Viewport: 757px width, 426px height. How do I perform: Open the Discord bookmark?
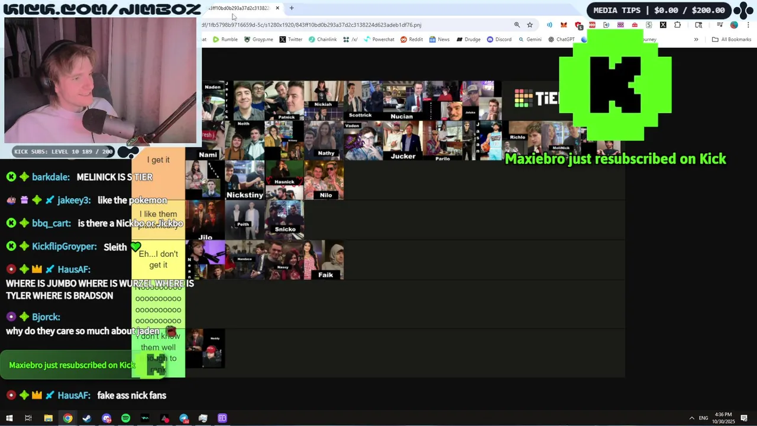pyautogui.click(x=499, y=40)
